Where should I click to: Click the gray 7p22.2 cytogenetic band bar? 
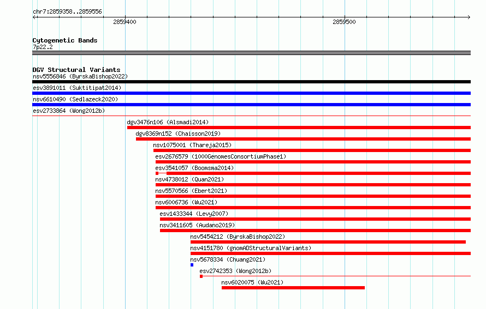tap(251, 53)
